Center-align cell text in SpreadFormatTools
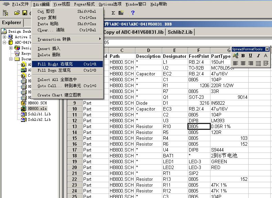272x198 pixels. [x=243, y=63]
